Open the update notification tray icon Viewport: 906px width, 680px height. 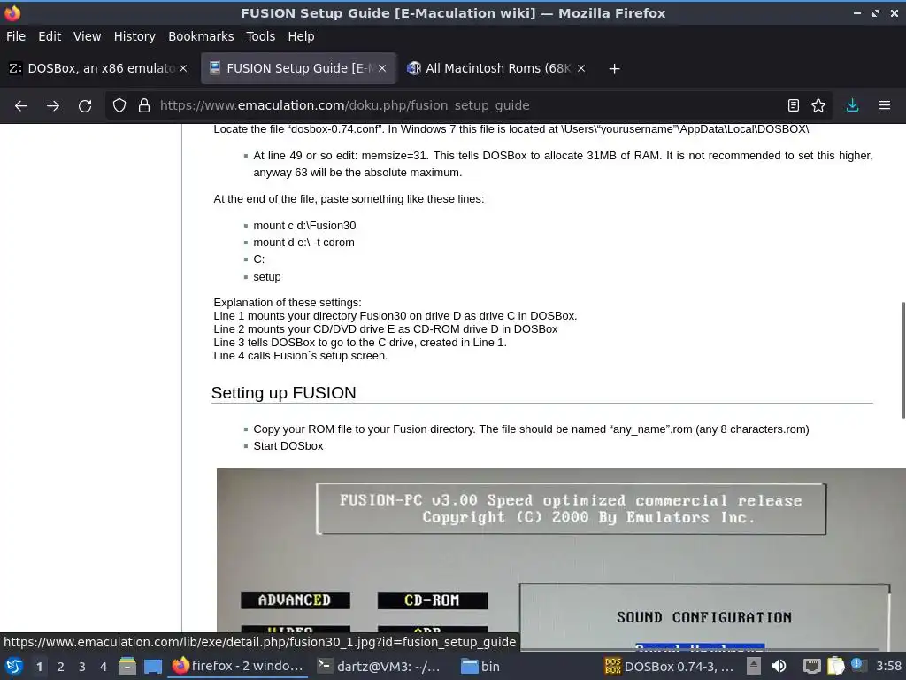(857, 665)
